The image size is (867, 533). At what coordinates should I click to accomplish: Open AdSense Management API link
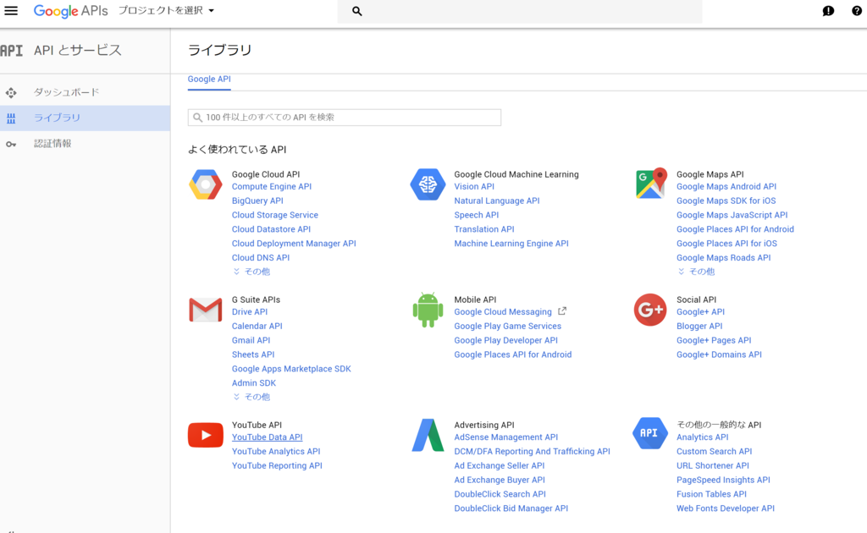tap(506, 437)
